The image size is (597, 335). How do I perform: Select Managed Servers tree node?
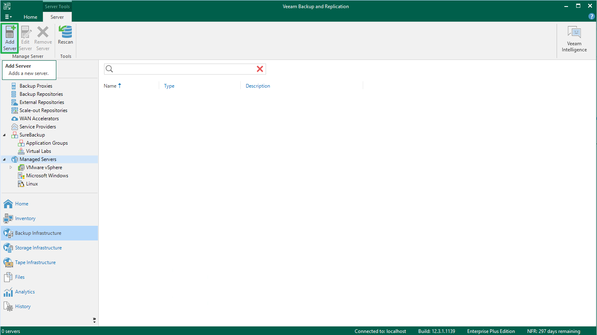pos(38,159)
